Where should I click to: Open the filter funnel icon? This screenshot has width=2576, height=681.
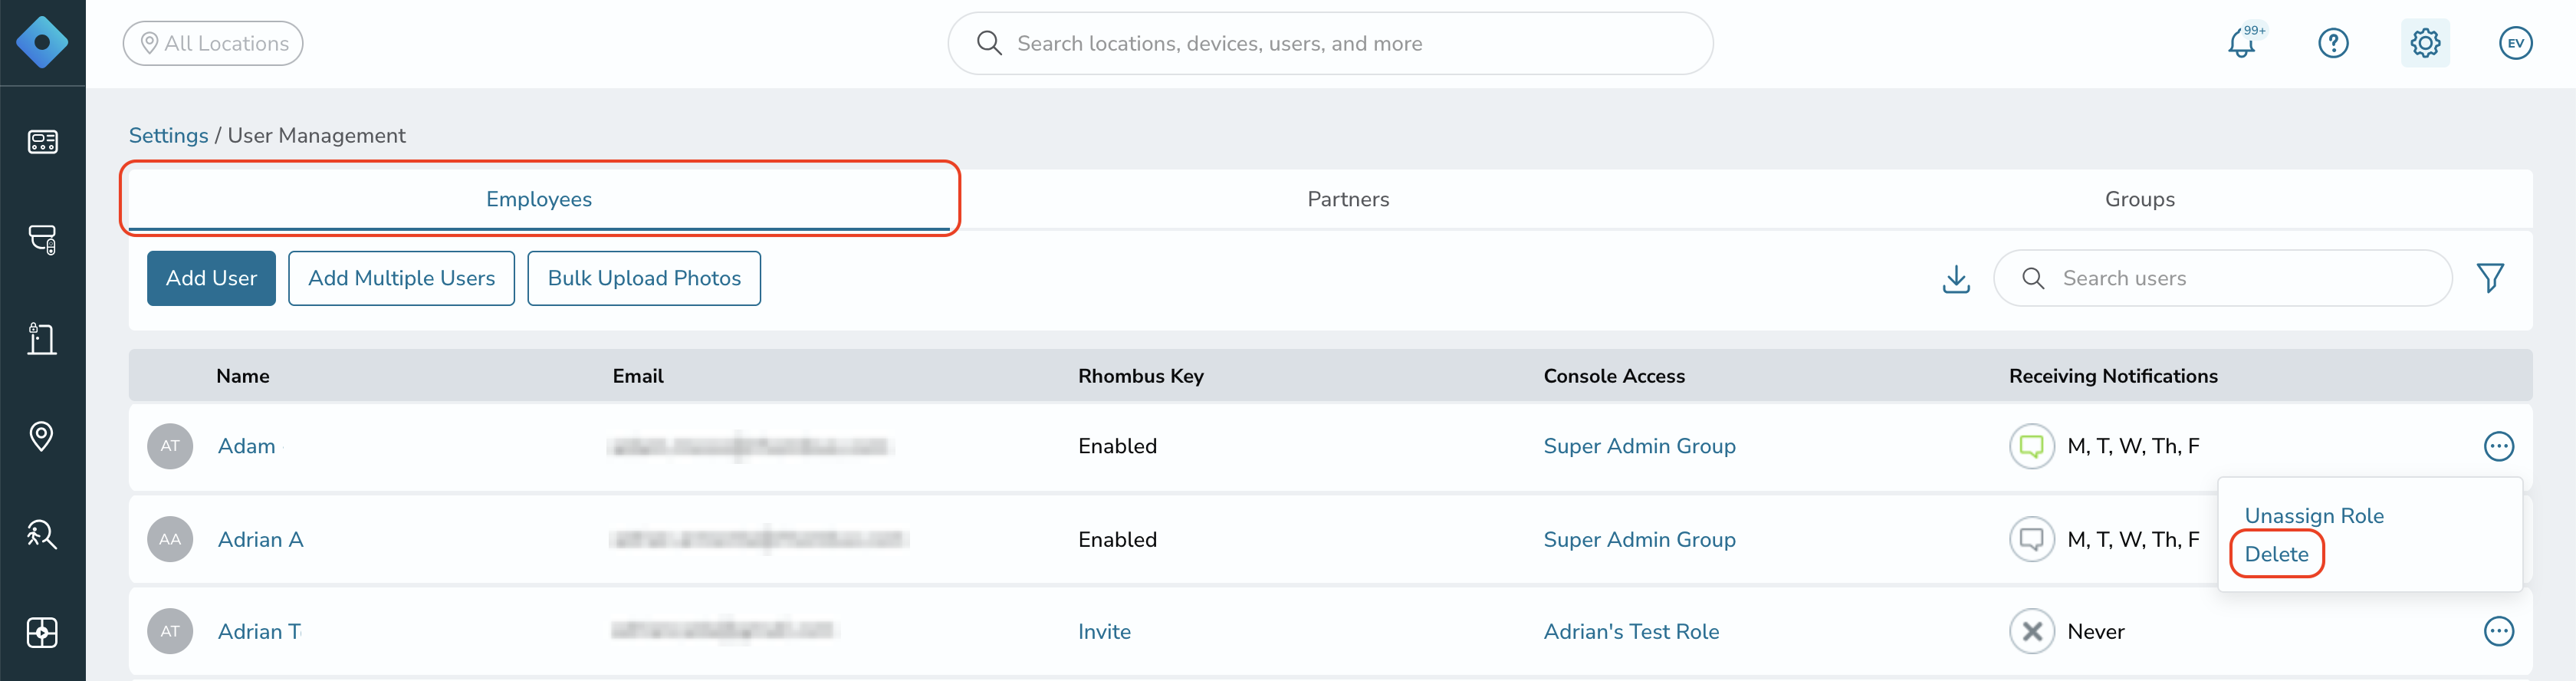tap(2490, 278)
